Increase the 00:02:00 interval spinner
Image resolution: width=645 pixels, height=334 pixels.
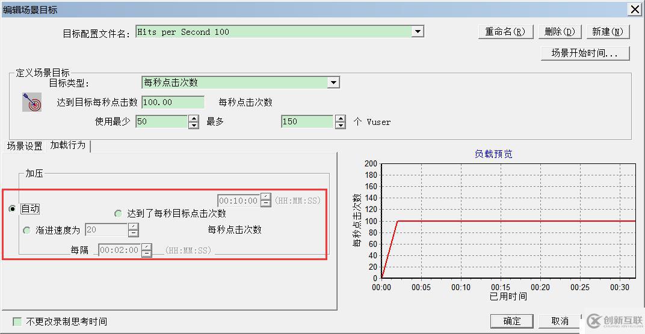(x=146, y=247)
